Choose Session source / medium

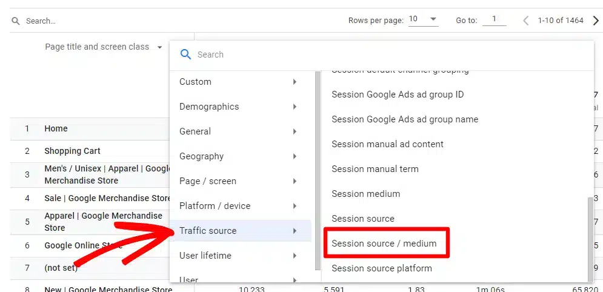click(384, 244)
